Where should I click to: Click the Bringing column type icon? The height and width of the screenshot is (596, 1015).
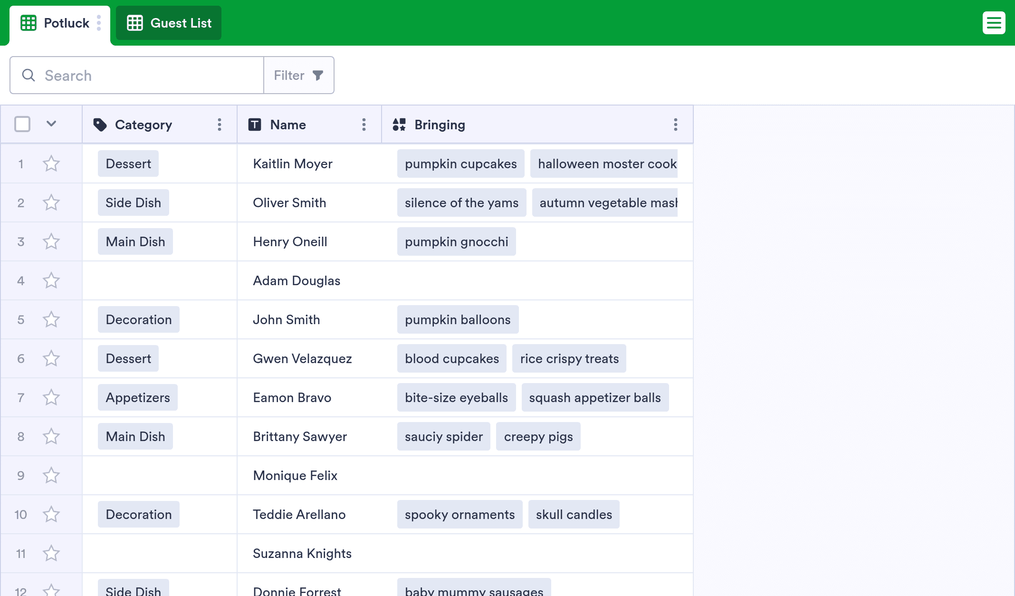(x=399, y=125)
